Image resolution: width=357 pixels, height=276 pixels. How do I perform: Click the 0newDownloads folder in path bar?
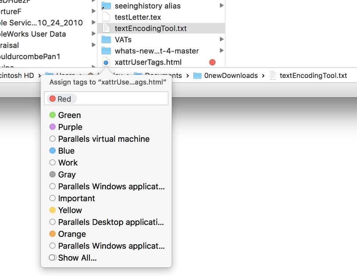[x=226, y=75]
